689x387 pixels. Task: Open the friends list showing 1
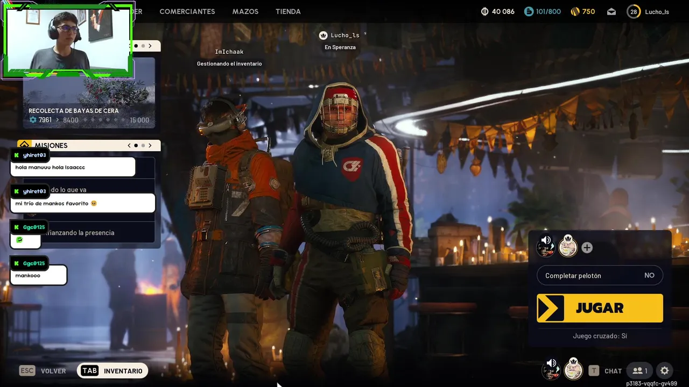click(x=640, y=370)
